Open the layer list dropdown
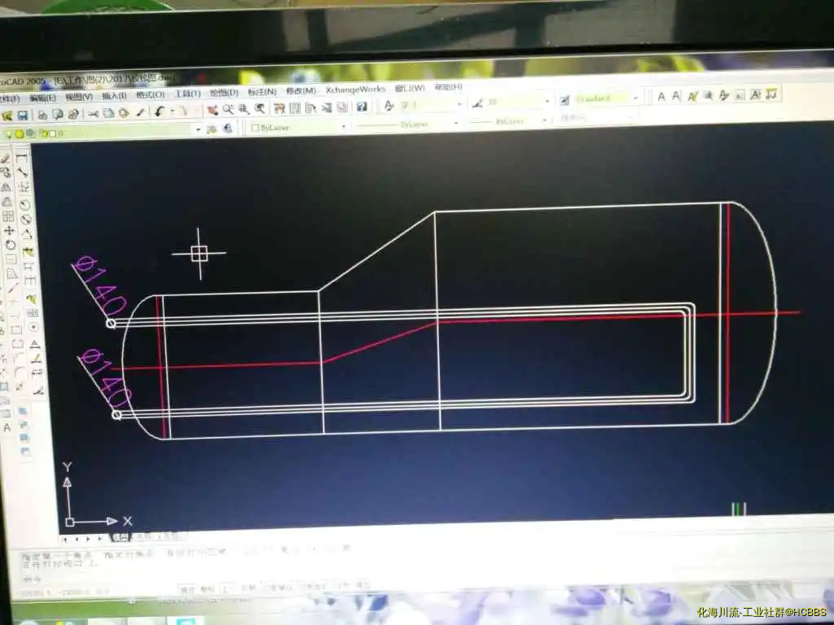The width and height of the screenshot is (834, 625). point(198,129)
